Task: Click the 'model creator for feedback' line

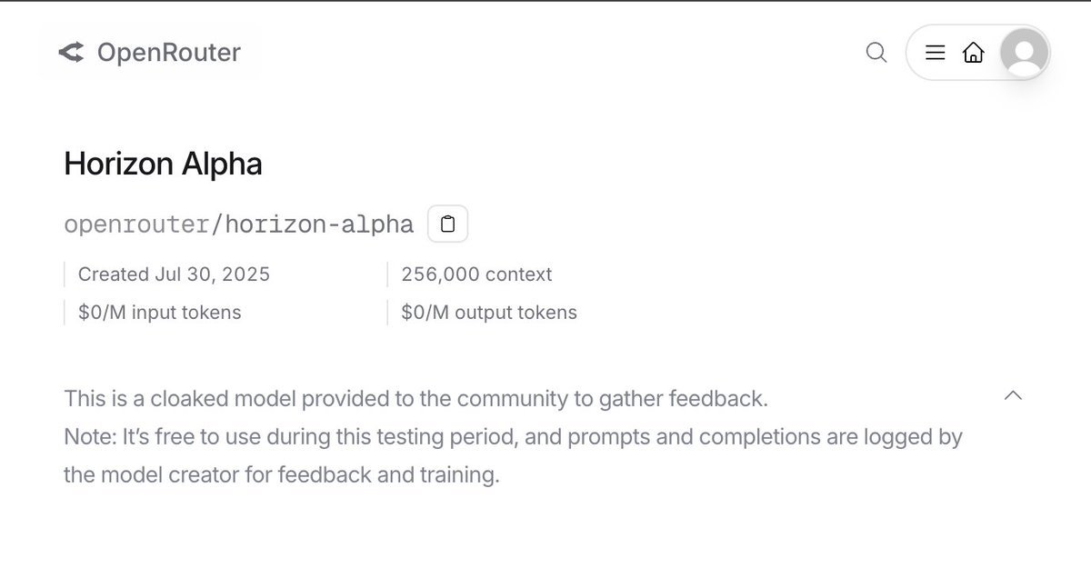Action: (x=281, y=475)
